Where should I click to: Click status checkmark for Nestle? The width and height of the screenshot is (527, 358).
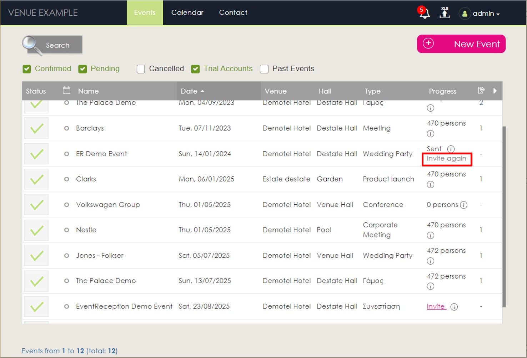[36, 230]
